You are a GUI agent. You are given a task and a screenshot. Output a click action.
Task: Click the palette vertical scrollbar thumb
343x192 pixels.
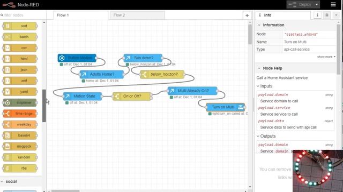[x=44, y=106]
